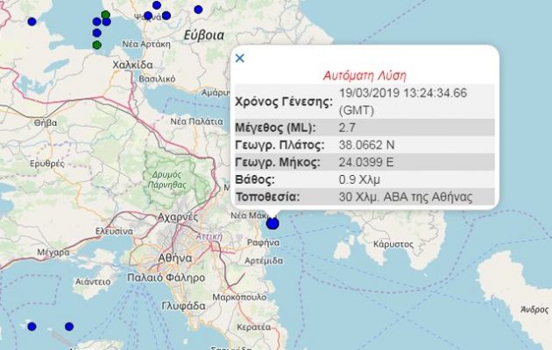Click the blue marker directly above Εύβοια label
552x350 pixels.
[198, 10]
